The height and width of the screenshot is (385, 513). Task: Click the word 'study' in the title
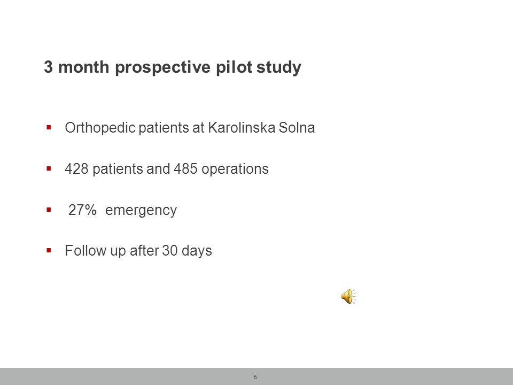pyautogui.click(x=279, y=67)
